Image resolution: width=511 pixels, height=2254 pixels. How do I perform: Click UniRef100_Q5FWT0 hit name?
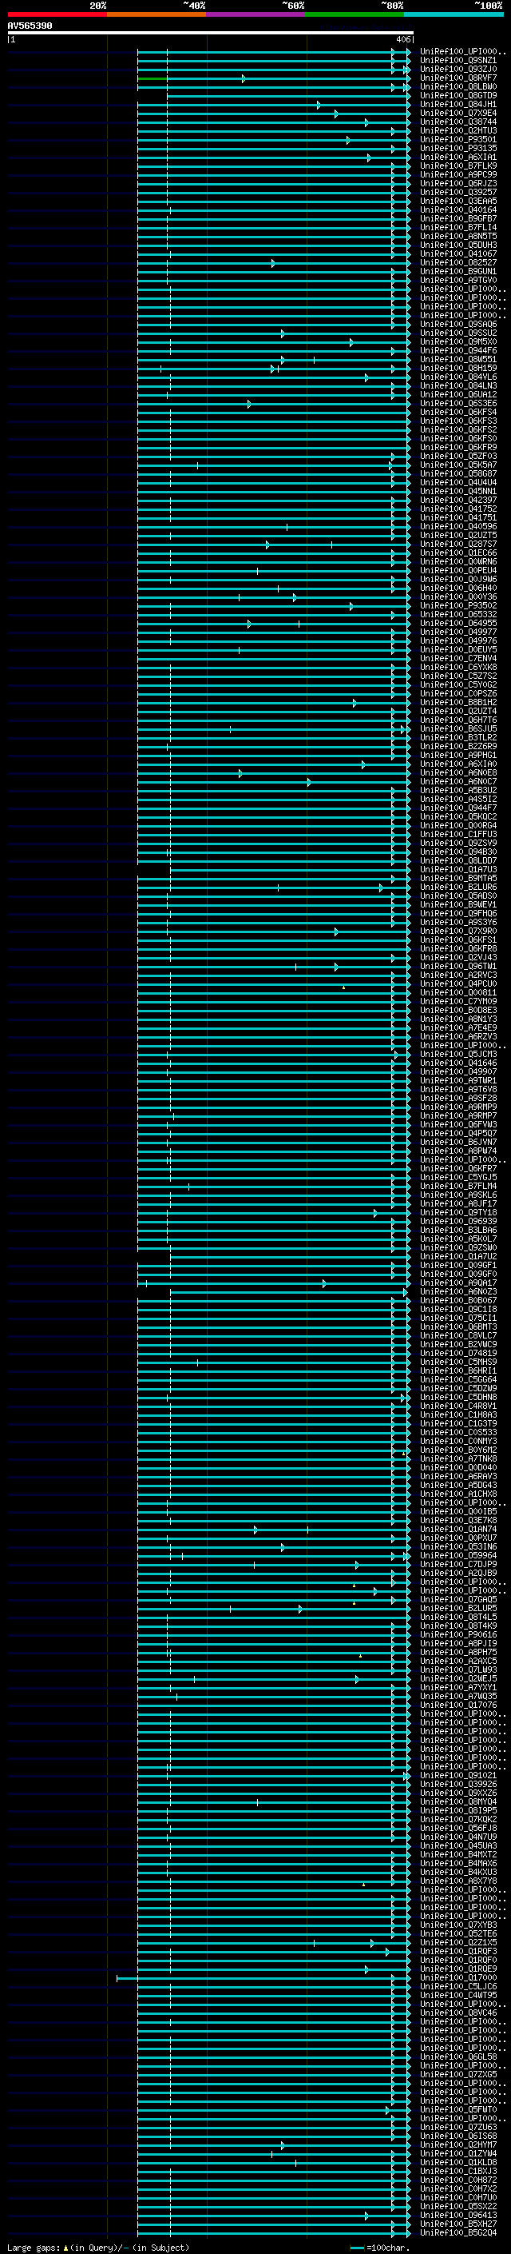458,2111
